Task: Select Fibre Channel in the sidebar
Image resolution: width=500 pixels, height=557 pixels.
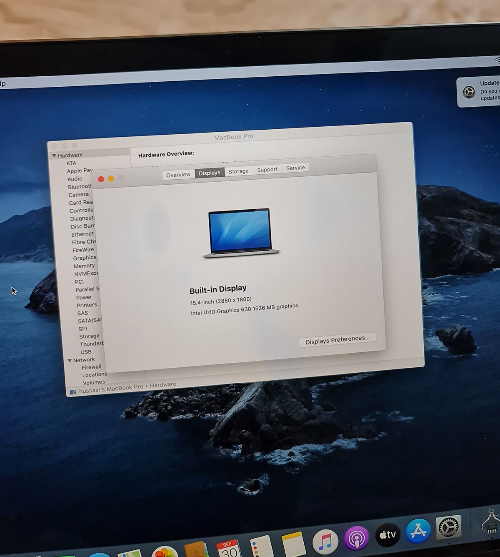Action: (x=84, y=242)
